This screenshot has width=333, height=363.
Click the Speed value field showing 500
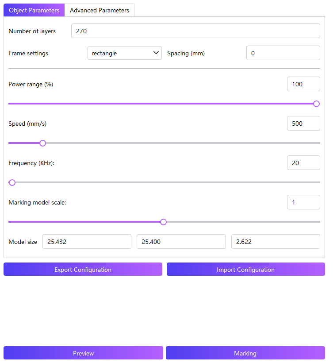point(303,124)
